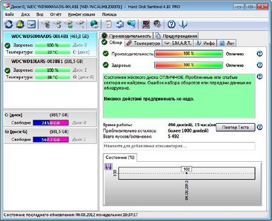Click the C: [диск] partition label
The height and width of the screenshot is (221, 272).
coord(13,115)
